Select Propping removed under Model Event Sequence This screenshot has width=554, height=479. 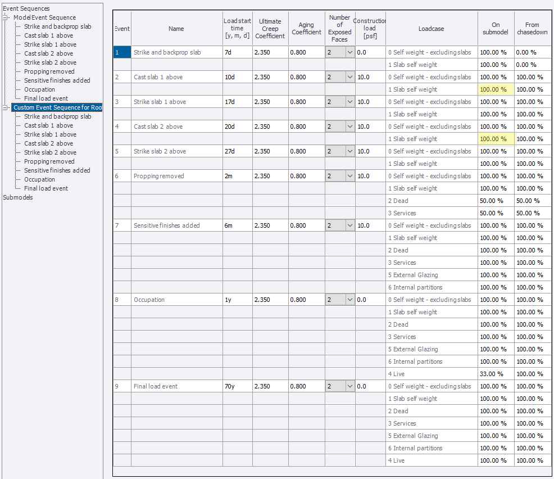tap(49, 71)
